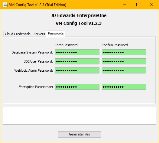Screen dimensions: 159x143
Task: Click the Database System Password entry field
Action: click(77, 52)
